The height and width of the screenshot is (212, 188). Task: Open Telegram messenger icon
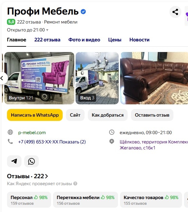(14, 161)
